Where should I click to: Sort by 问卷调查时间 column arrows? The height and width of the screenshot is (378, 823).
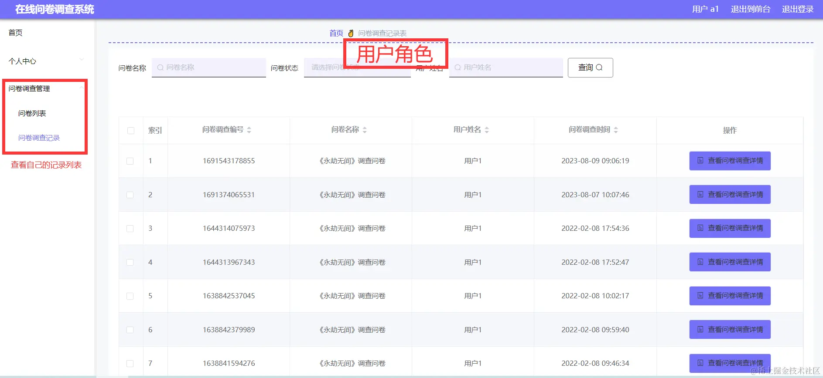(x=616, y=130)
